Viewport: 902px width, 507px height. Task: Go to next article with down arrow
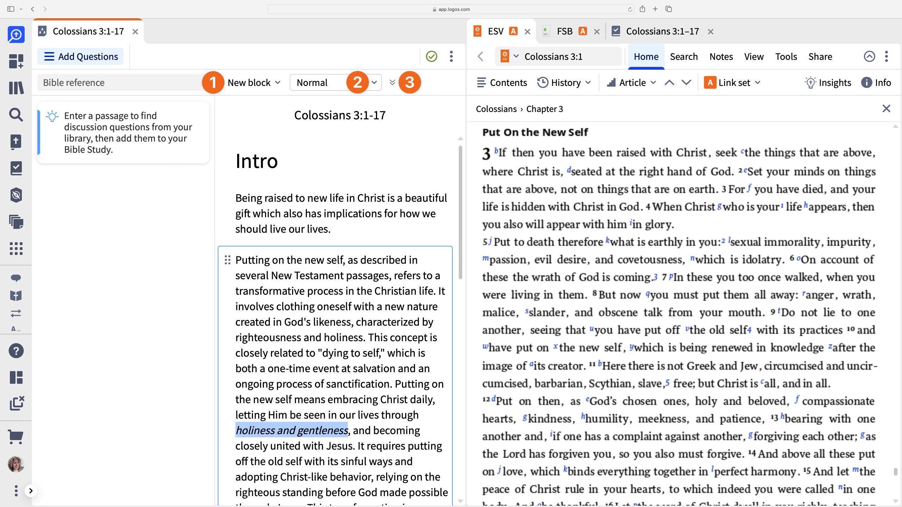(686, 83)
